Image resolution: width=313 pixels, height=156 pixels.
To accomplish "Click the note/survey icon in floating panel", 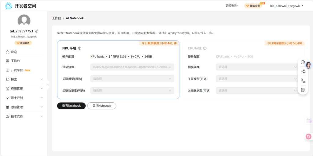I will [303, 90].
